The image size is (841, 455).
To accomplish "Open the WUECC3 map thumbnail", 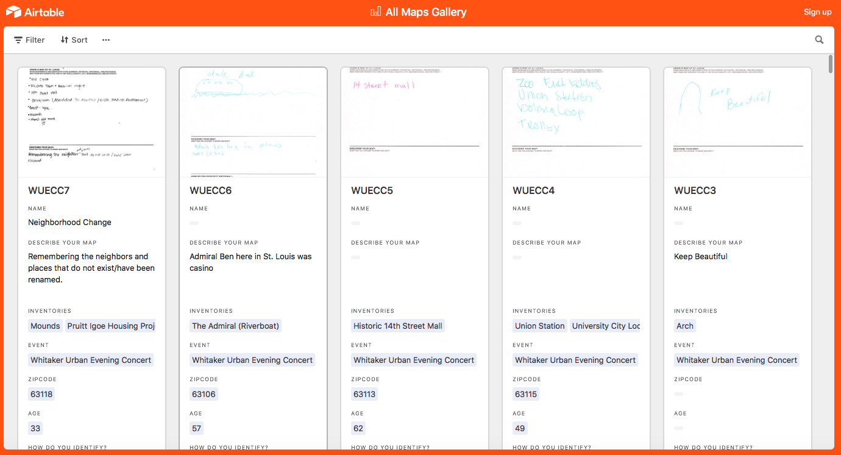I will click(x=737, y=122).
